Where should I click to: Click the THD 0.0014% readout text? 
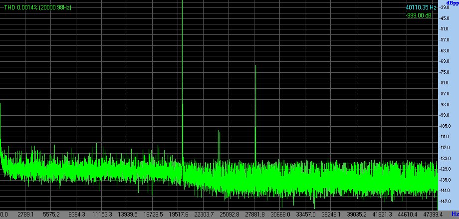click(38, 7)
